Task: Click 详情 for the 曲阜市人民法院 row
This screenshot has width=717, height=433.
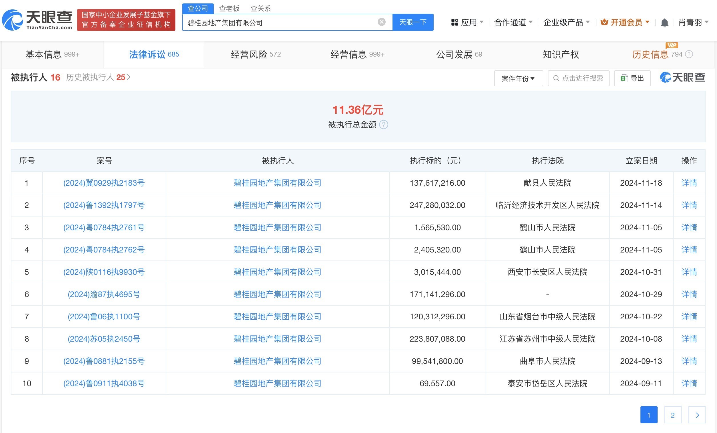Action: [x=689, y=361]
